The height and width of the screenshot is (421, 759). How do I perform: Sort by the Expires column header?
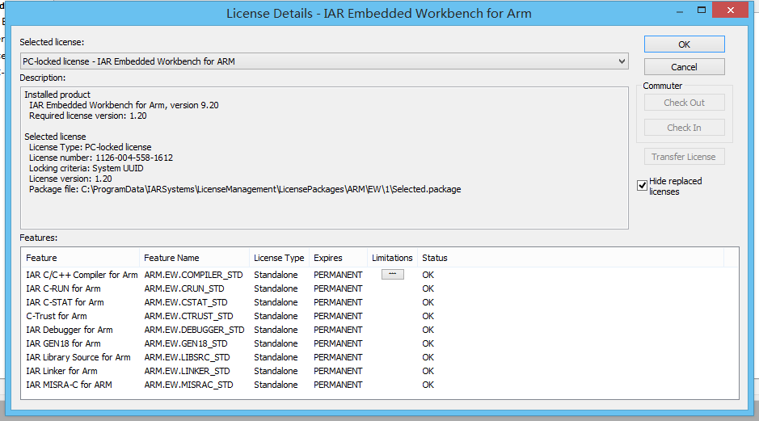click(338, 258)
